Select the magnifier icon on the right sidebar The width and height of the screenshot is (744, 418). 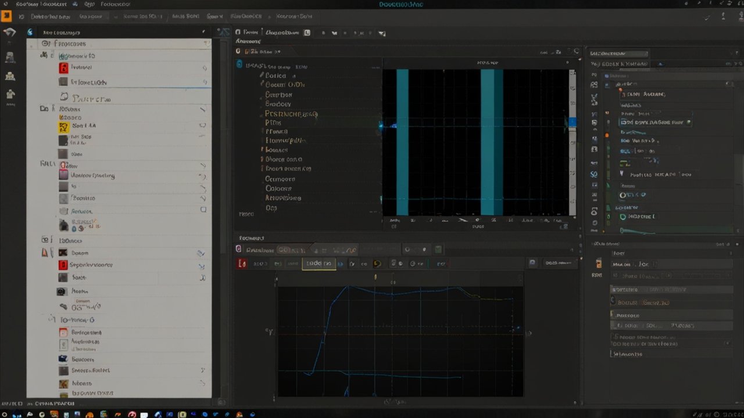coord(594,174)
